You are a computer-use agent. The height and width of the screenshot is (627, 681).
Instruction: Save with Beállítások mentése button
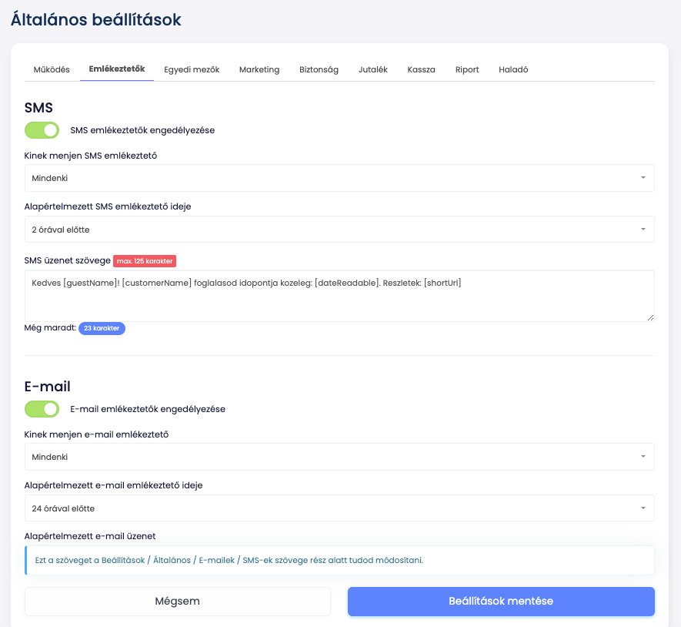[x=501, y=602]
